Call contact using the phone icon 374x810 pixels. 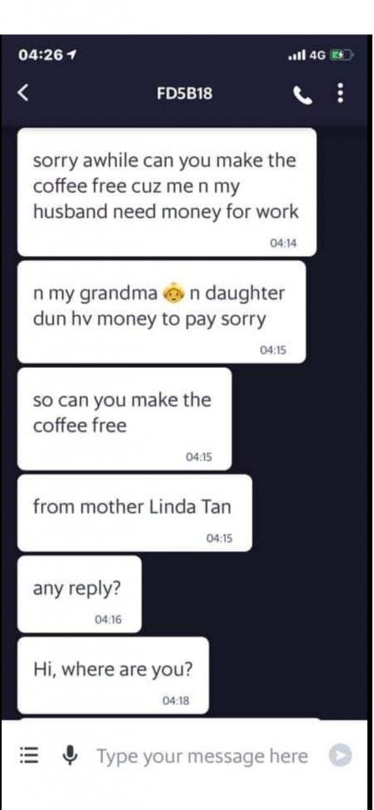point(303,94)
